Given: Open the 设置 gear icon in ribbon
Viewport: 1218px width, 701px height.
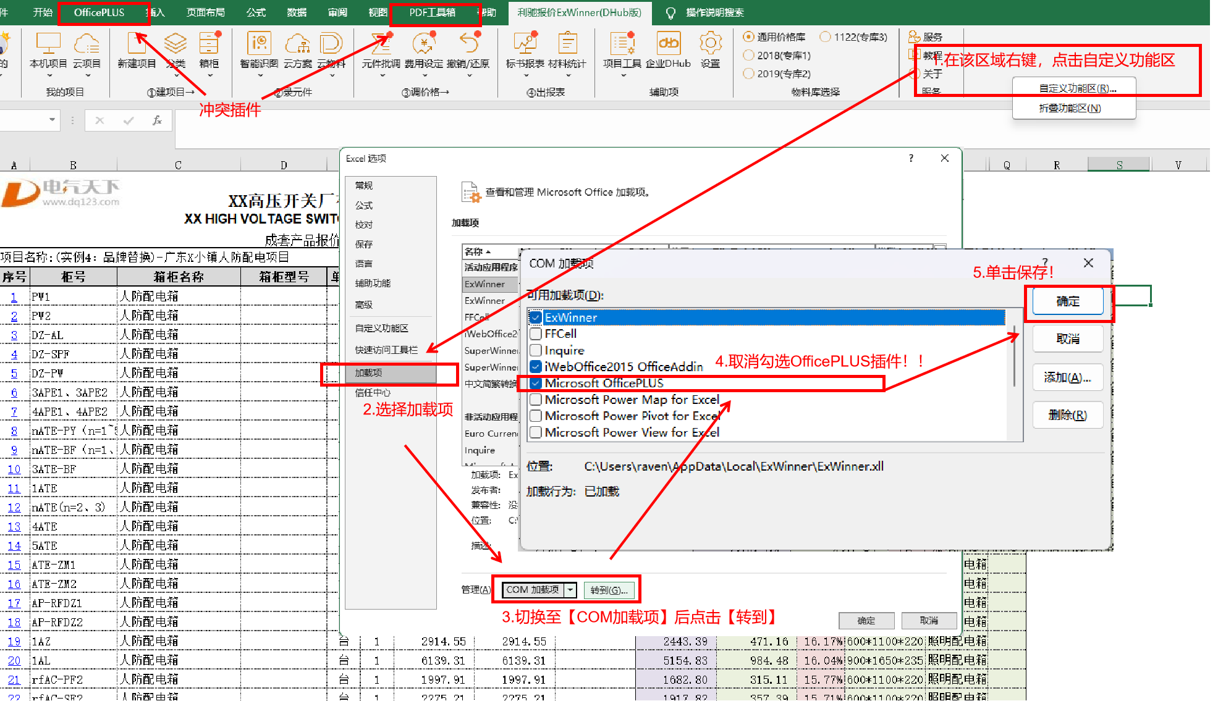Looking at the screenshot, I should click(x=711, y=44).
